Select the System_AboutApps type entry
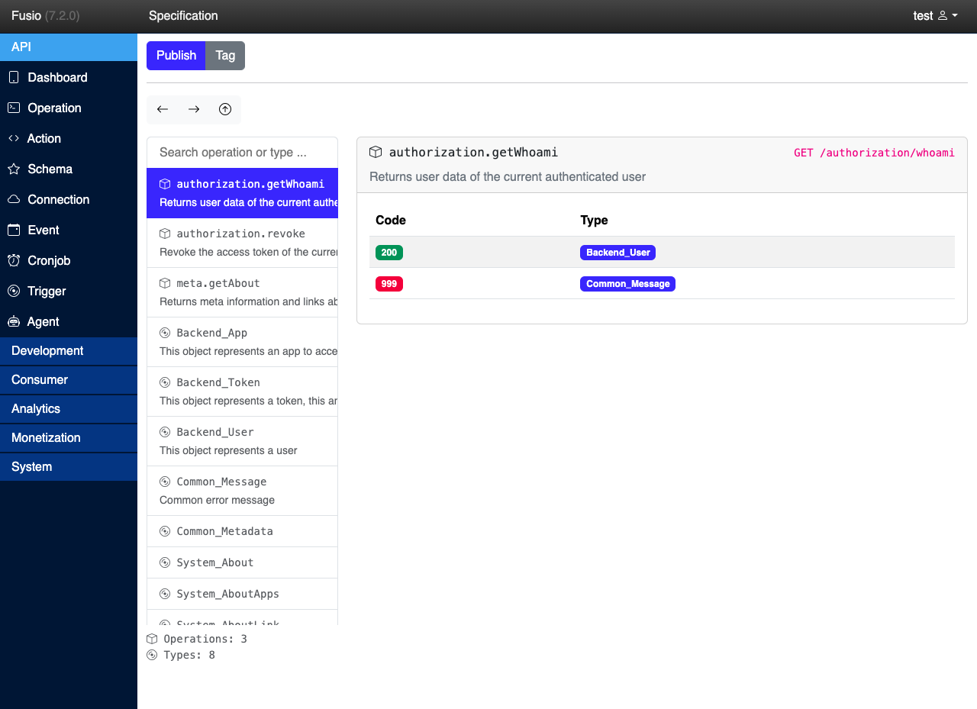 pyautogui.click(x=242, y=594)
